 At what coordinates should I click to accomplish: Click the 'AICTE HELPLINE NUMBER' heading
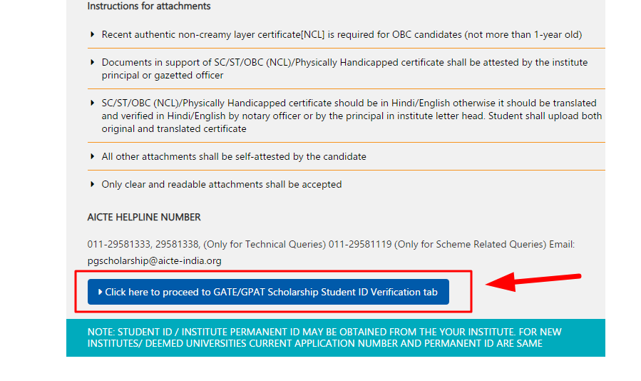point(144,217)
